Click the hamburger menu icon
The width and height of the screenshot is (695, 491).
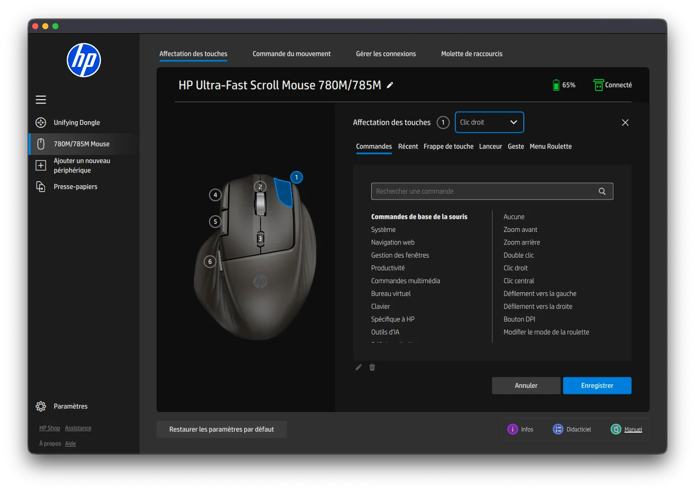41,100
